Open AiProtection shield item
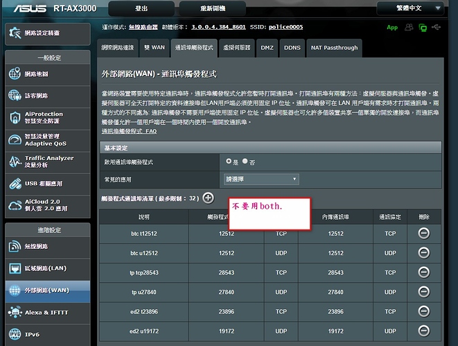458x346 pixels. (x=48, y=117)
